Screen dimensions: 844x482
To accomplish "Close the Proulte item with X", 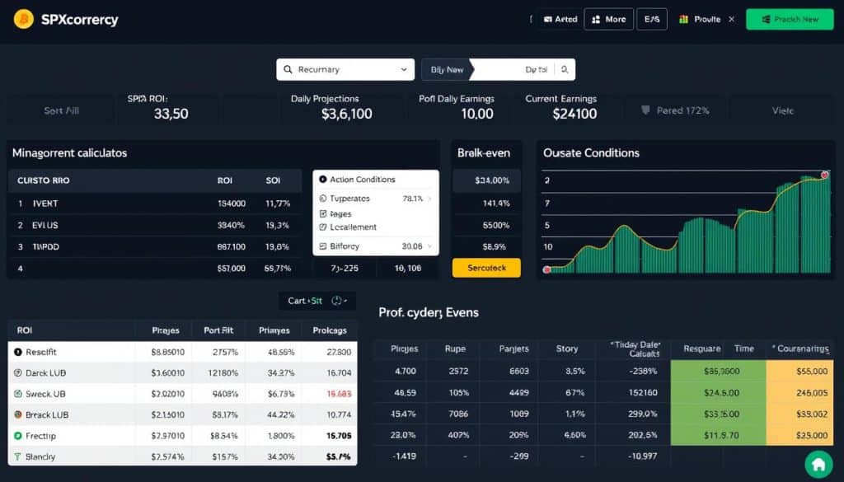I will (x=731, y=19).
